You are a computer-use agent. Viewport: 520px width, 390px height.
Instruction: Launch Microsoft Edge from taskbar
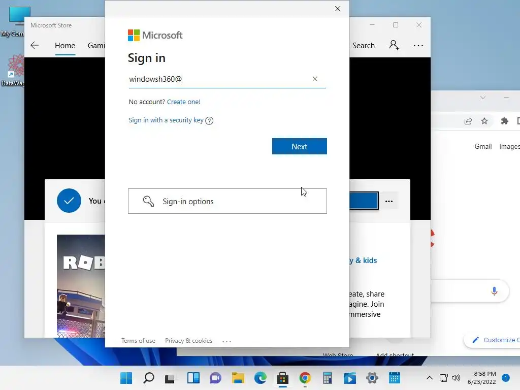261,378
